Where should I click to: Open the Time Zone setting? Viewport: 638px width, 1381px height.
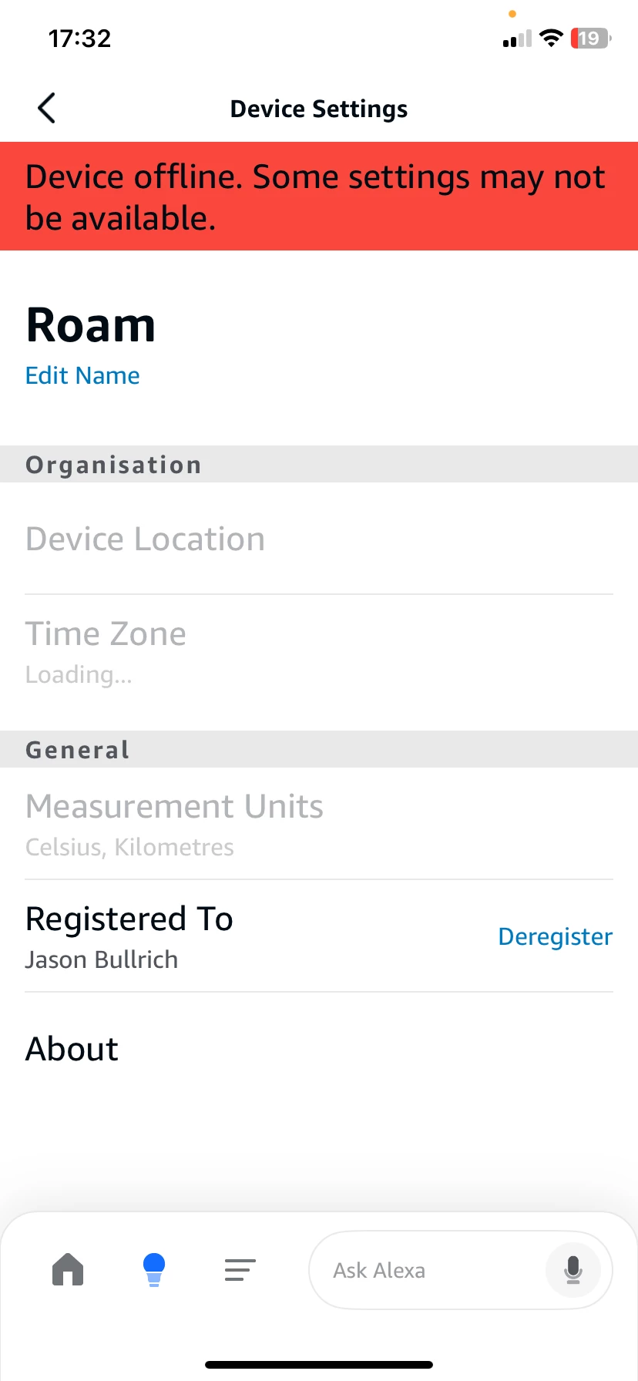106,650
